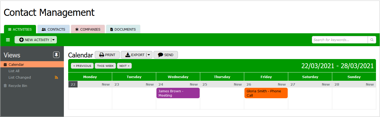The width and height of the screenshot is (380, 117).
Task: Open the orange Gloria Smith Phone Call event
Action: tap(266, 93)
